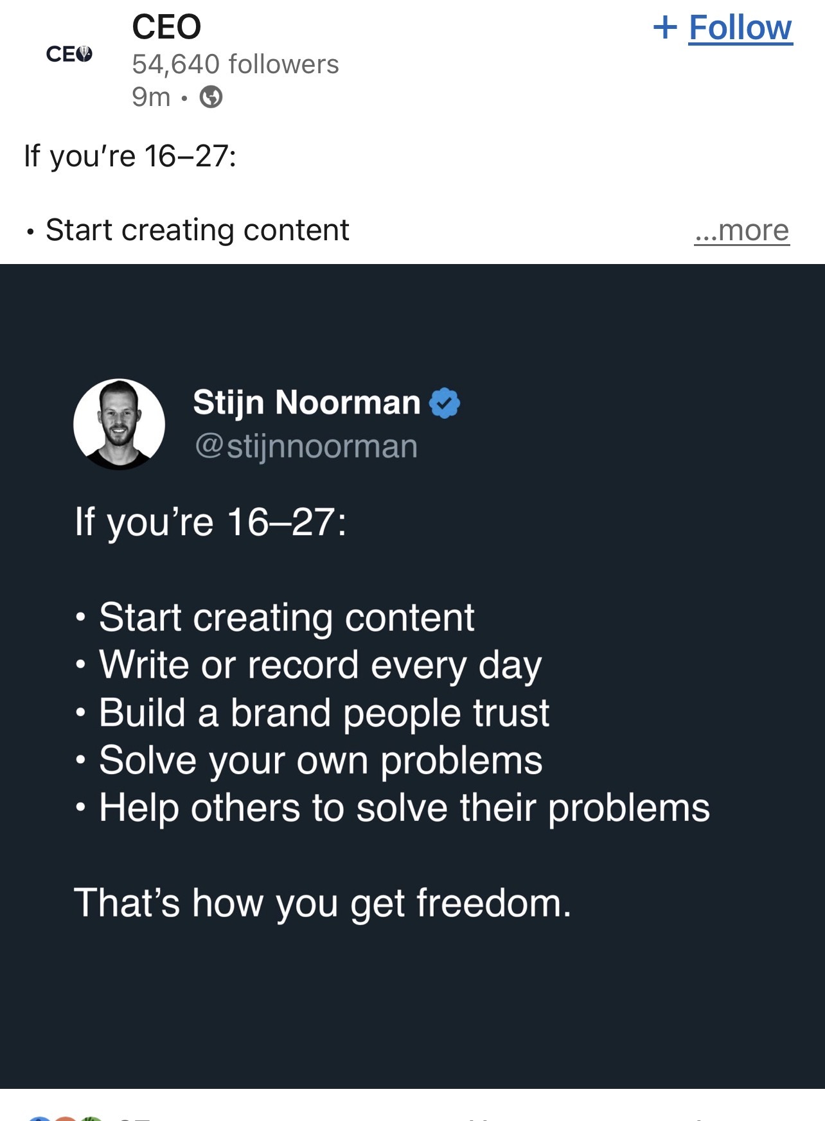Click the 54,640 followers text
The image size is (825, 1121).
click(x=235, y=64)
